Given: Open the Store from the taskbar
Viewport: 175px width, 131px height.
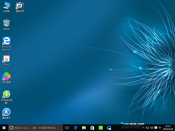Looking at the screenshot, I should click(x=92, y=127).
